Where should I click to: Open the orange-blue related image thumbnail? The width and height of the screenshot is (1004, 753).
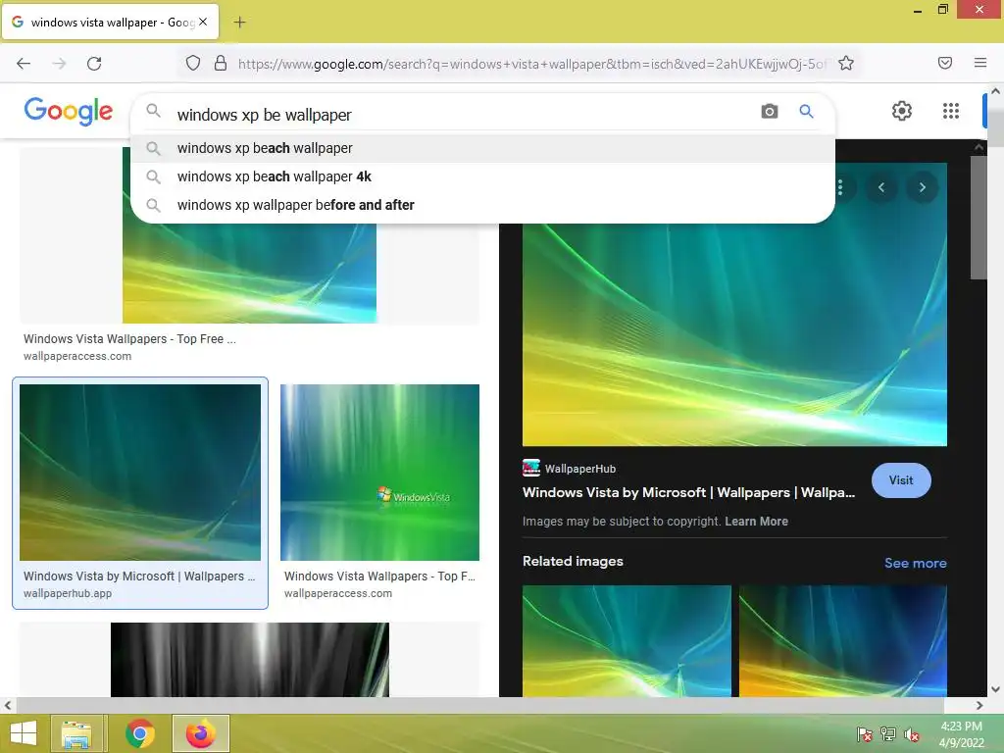(x=842, y=640)
